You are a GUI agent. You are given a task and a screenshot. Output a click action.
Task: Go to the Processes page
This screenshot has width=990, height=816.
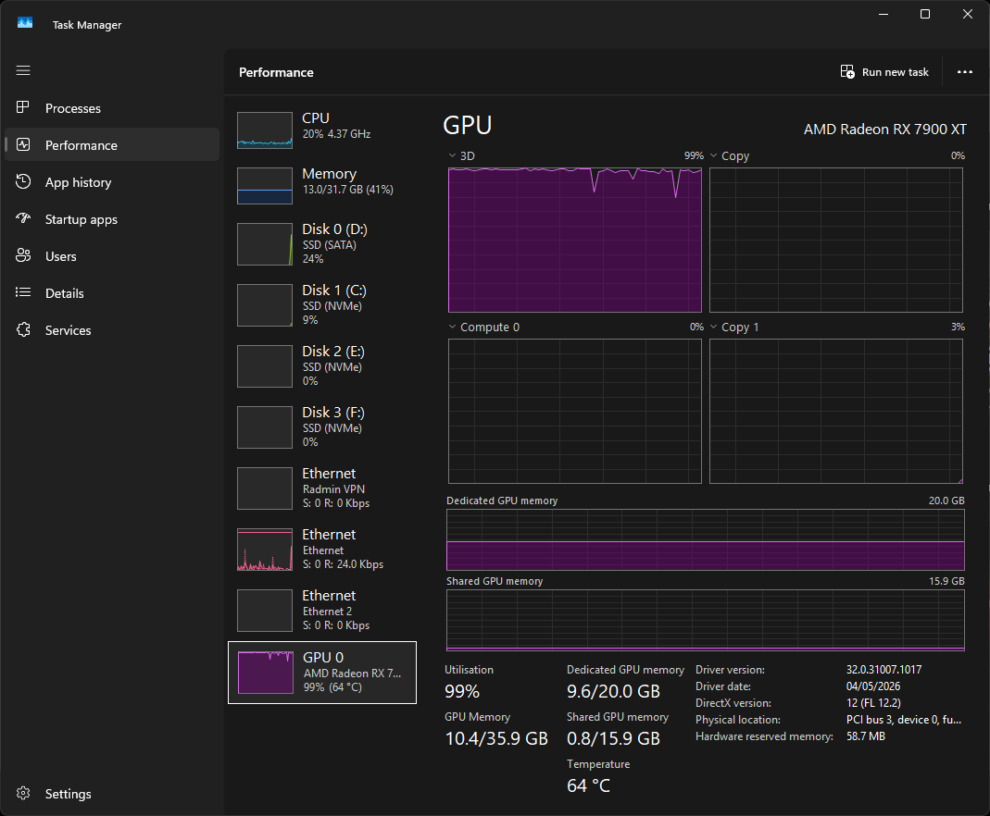112,108
